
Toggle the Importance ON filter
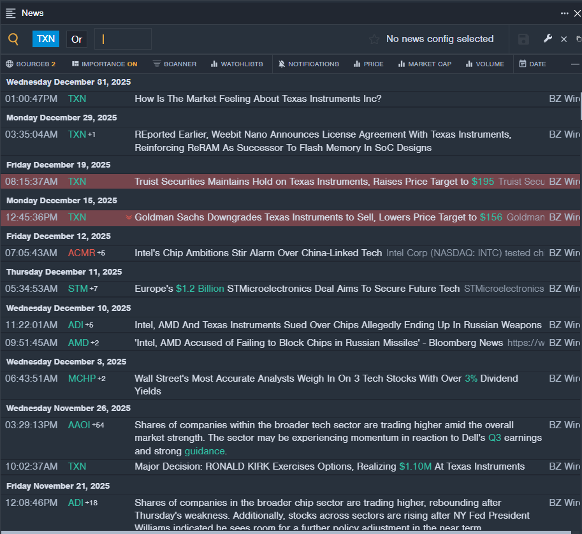click(105, 64)
